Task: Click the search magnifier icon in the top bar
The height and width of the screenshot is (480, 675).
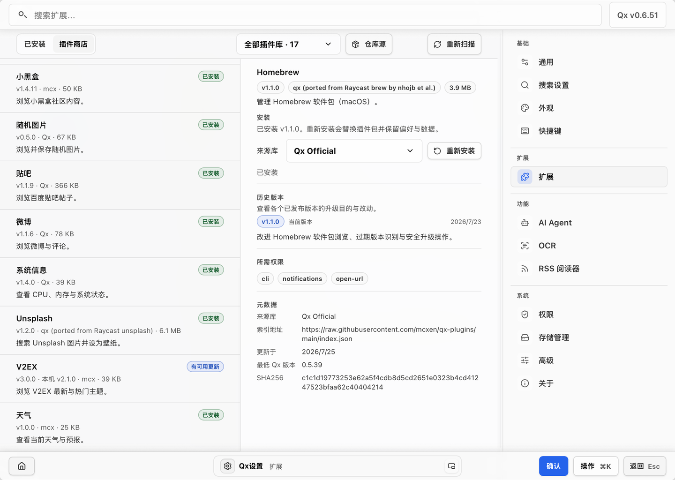Action: click(22, 15)
